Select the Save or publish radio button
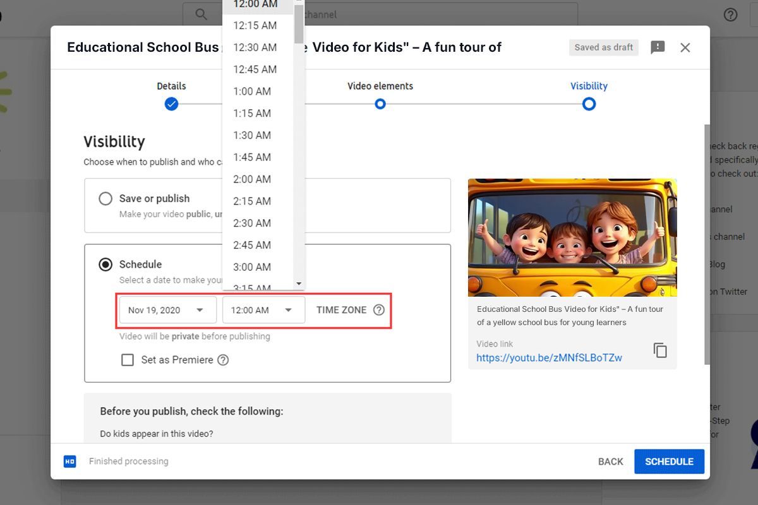758x505 pixels. 105,198
